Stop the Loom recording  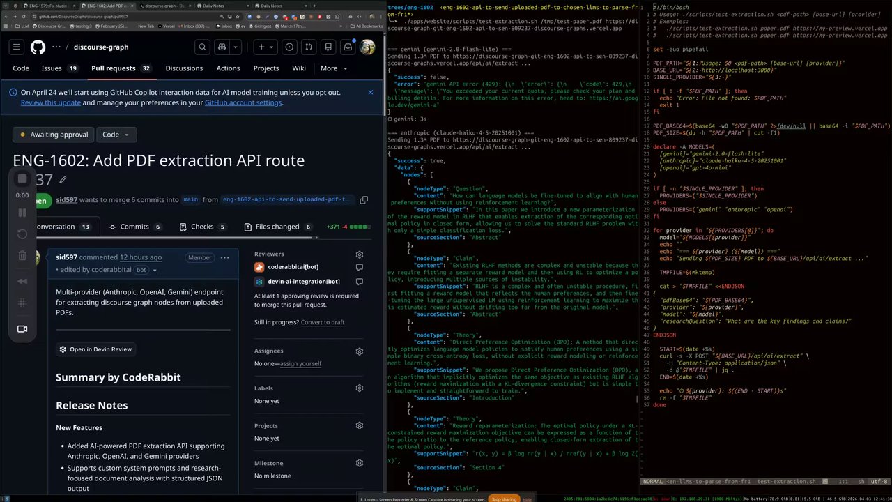pyautogui.click(x=22, y=179)
